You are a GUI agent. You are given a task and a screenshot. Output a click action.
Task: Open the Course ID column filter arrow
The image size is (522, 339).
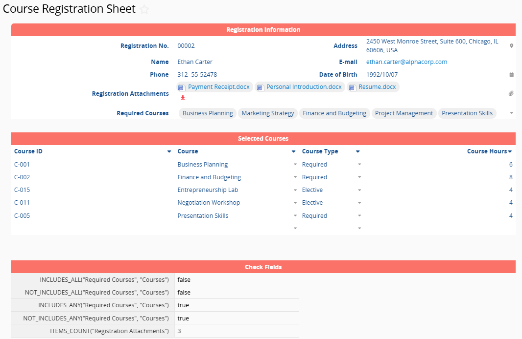point(169,152)
